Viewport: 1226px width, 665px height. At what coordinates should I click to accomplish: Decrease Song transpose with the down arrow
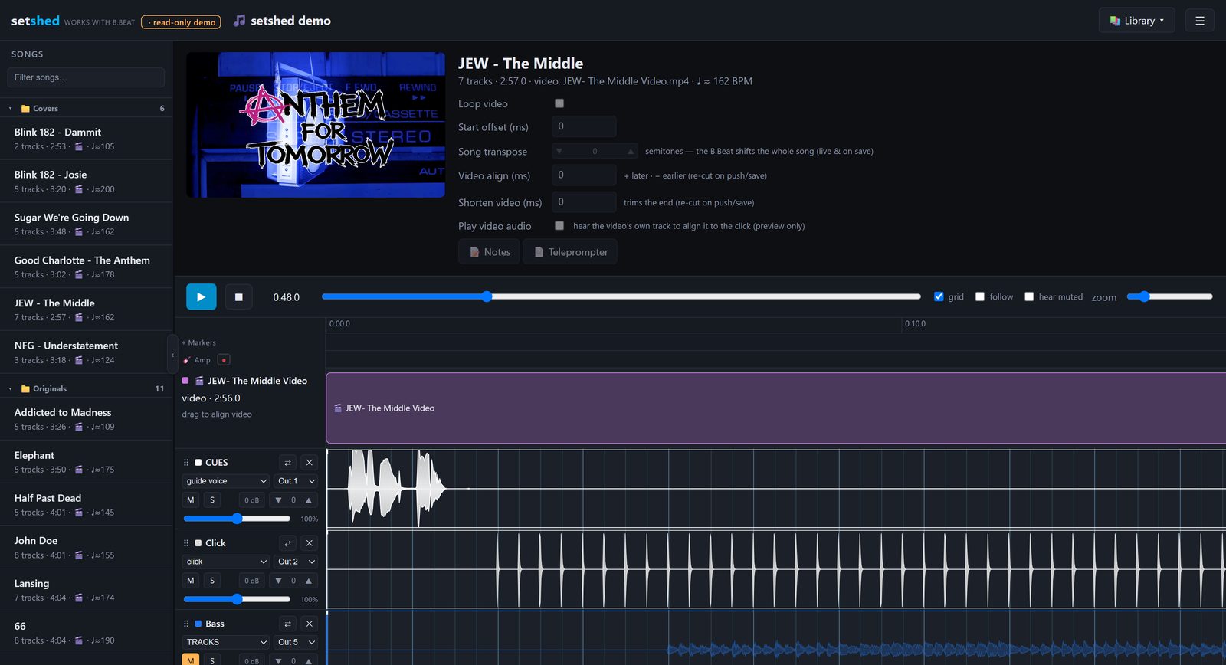pyautogui.click(x=559, y=152)
